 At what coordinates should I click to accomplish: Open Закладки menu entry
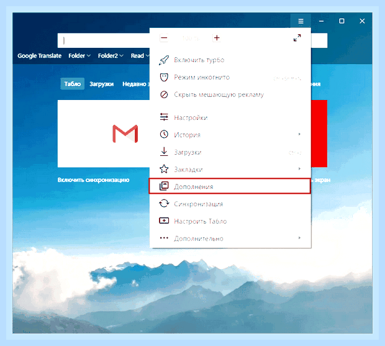point(230,170)
